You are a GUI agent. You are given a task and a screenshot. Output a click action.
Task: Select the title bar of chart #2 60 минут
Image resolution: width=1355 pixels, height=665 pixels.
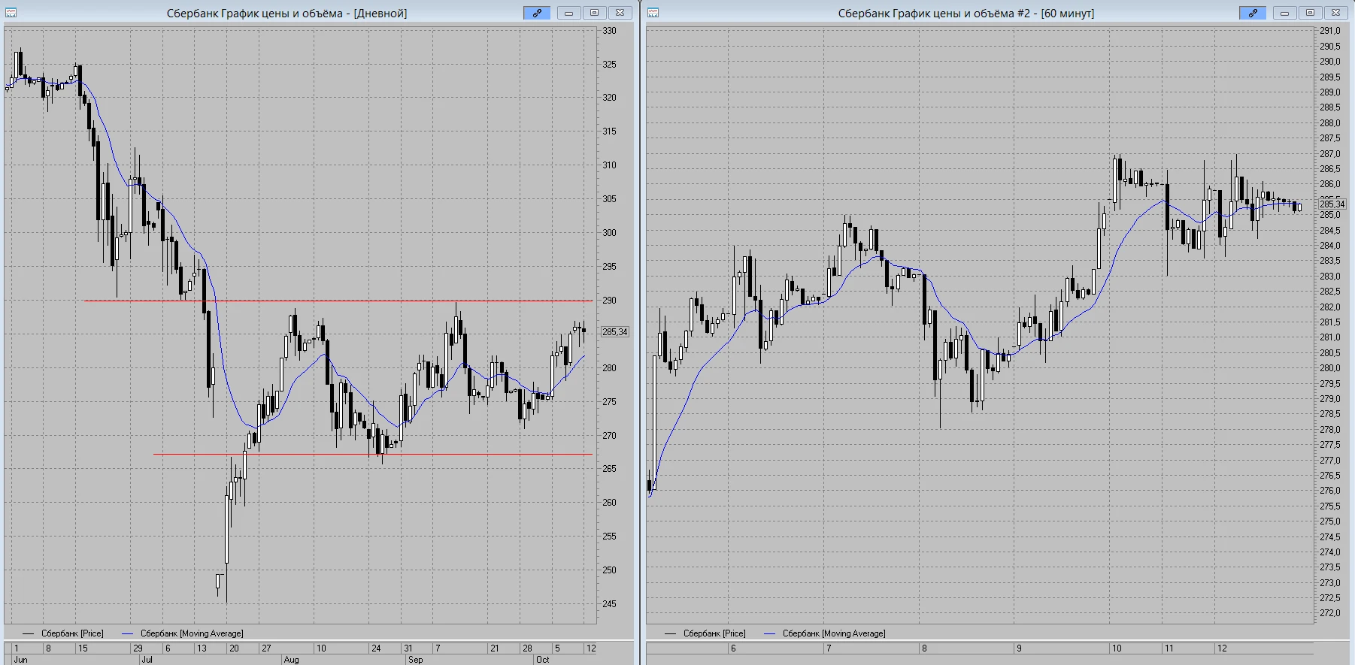click(966, 13)
